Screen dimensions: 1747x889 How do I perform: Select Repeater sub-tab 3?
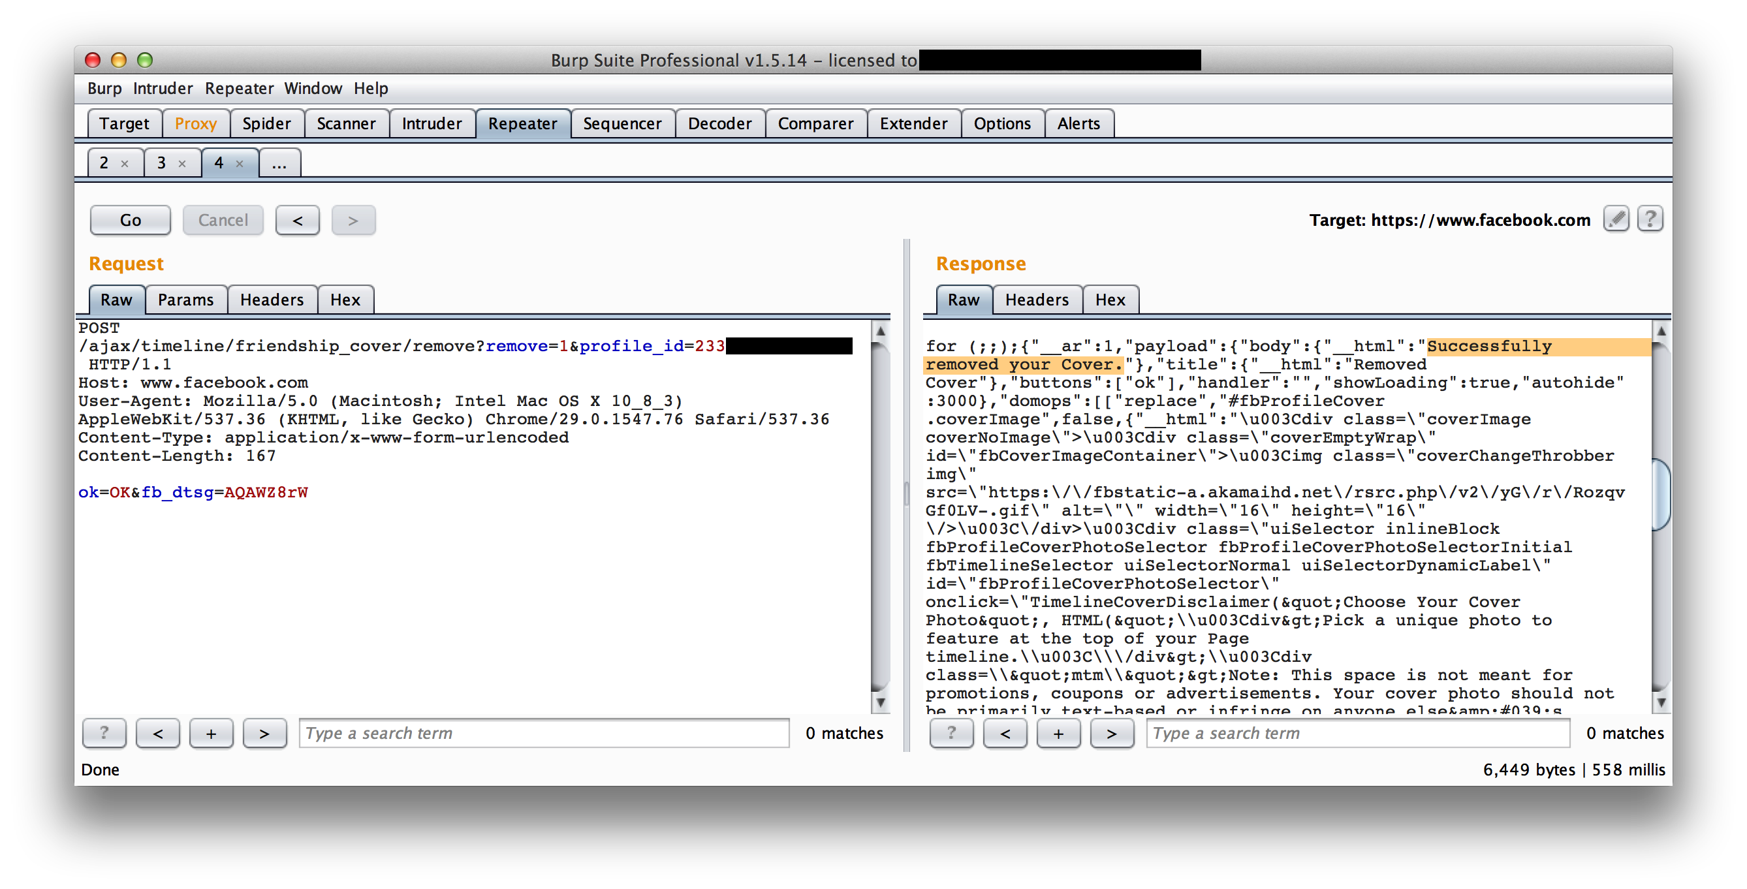pos(161,163)
